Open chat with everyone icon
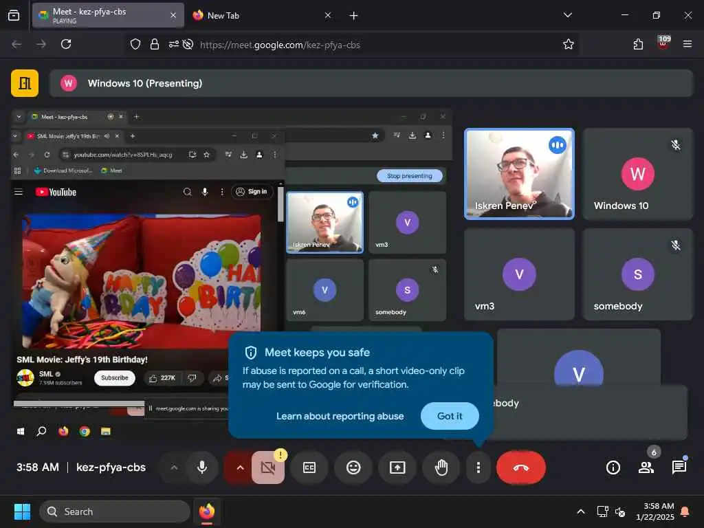704x528 pixels. pyautogui.click(x=679, y=467)
